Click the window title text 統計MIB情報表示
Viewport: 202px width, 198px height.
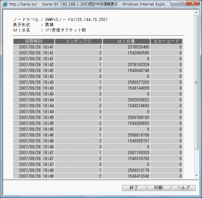tap(103, 4)
